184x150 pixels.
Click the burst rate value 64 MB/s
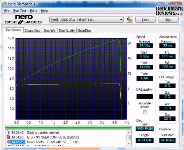point(167,140)
